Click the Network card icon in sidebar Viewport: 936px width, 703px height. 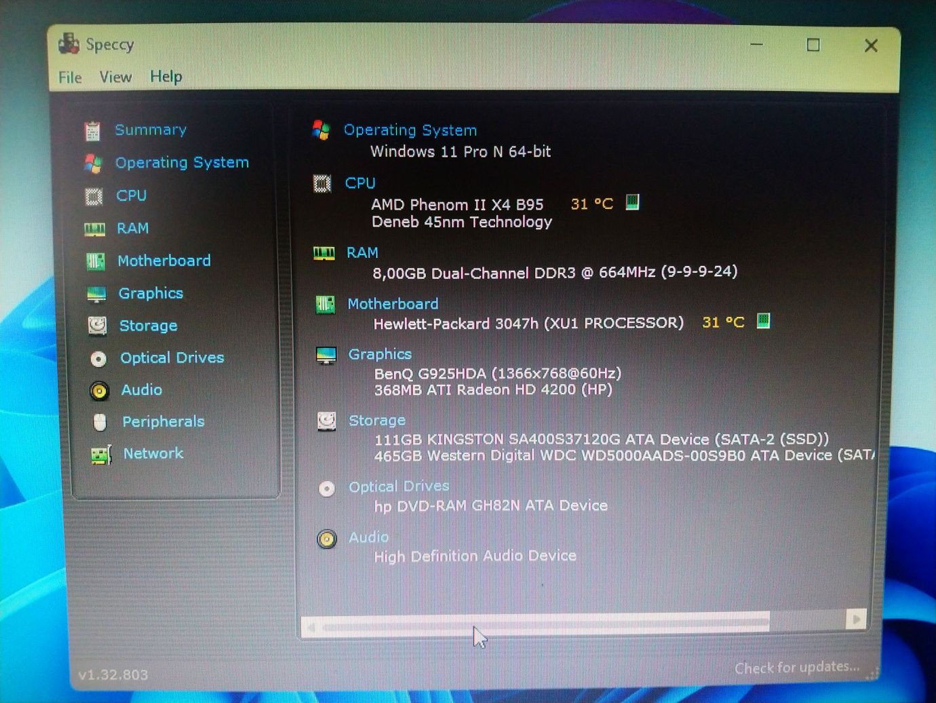[x=101, y=455]
